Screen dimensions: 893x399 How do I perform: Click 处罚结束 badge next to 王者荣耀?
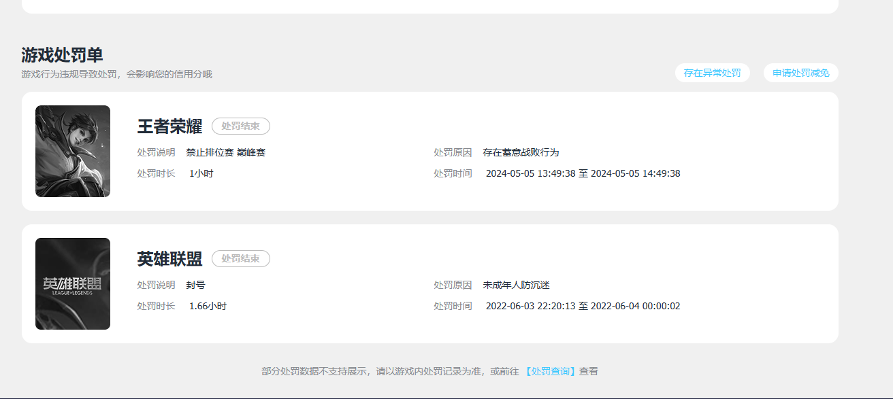coord(241,126)
